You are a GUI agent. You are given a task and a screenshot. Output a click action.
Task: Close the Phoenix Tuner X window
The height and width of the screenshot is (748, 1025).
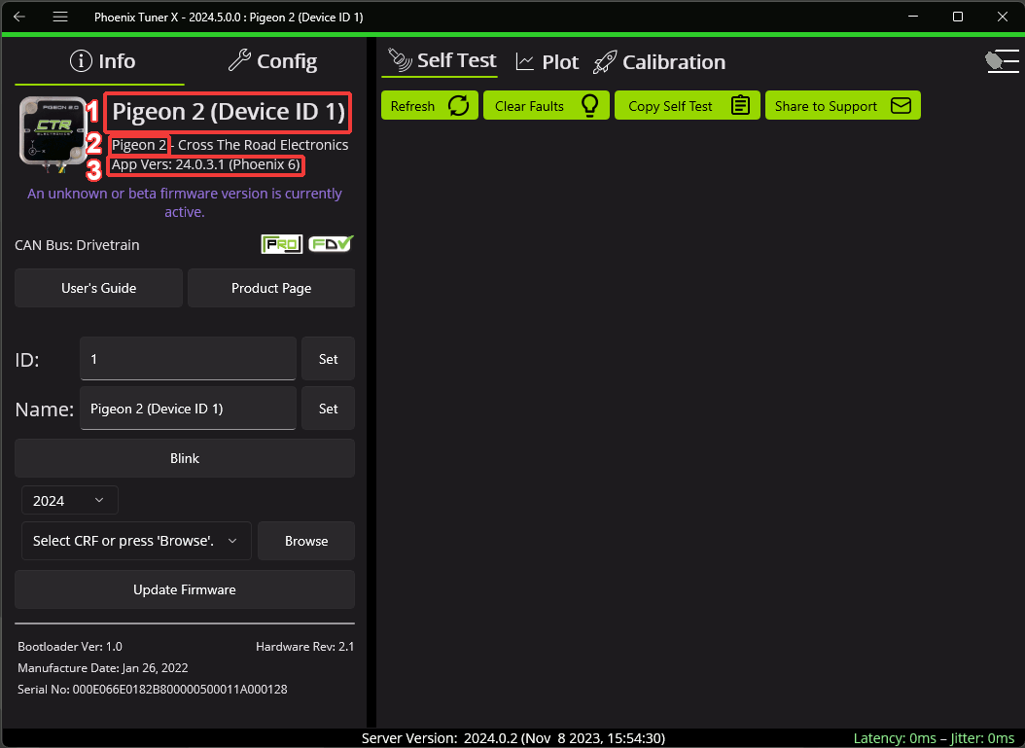tap(1002, 17)
